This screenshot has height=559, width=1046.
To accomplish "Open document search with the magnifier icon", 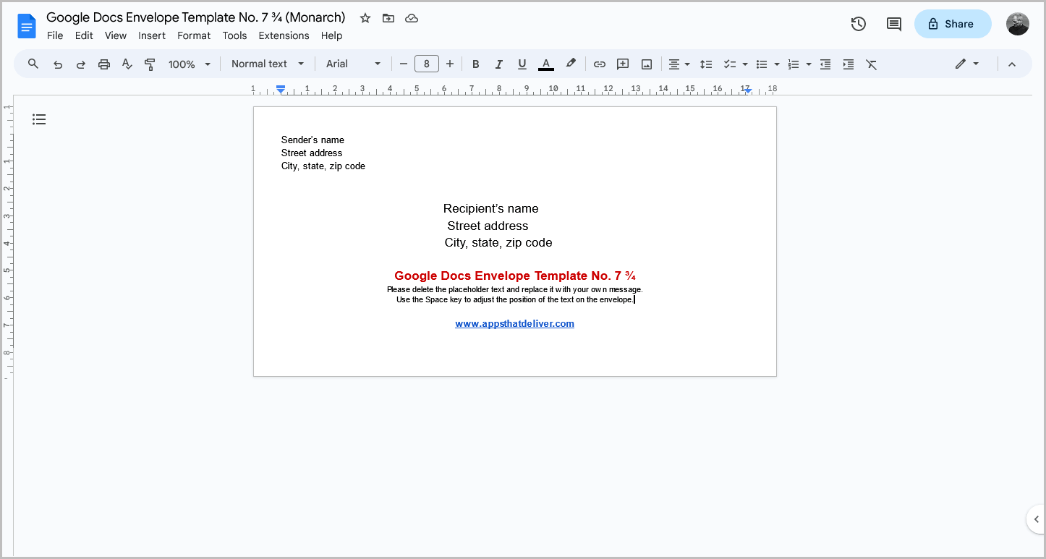I will pyautogui.click(x=33, y=64).
